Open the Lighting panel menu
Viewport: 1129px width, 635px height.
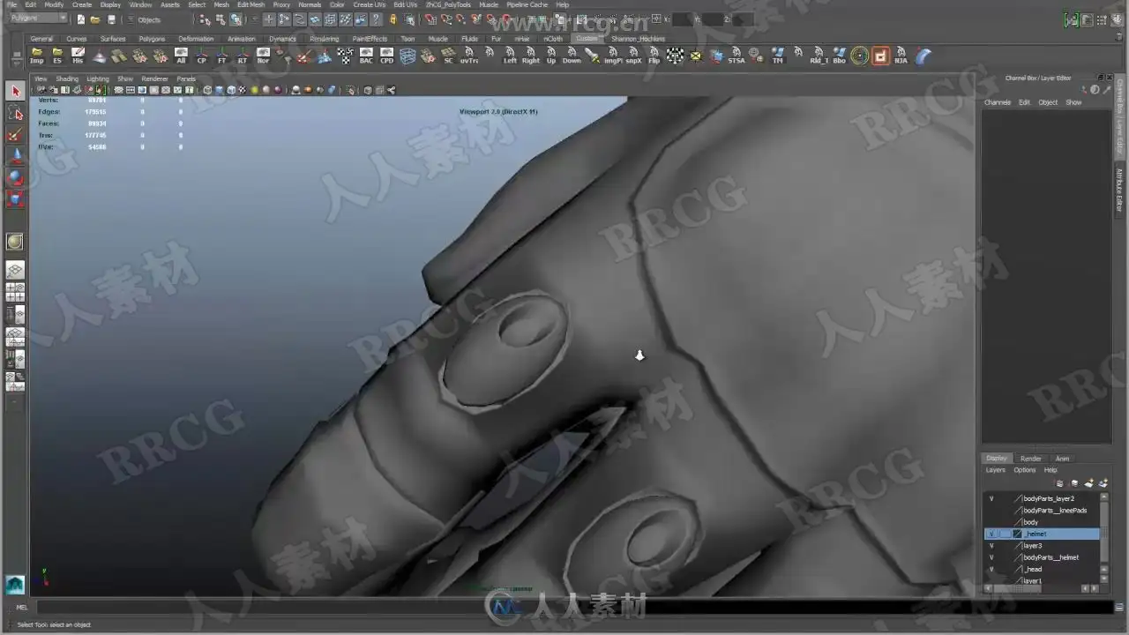click(98, 78)
